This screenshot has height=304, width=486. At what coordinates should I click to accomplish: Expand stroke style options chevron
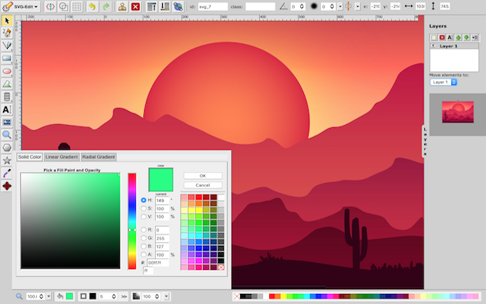(124, 296)
